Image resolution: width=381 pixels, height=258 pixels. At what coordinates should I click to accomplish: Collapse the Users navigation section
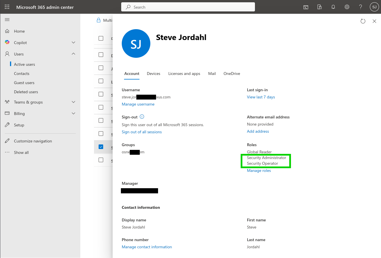(x=73, y=54)
